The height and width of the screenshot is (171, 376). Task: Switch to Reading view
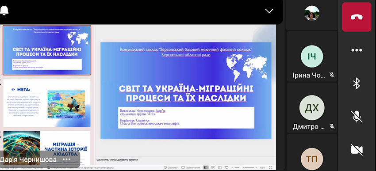click(x=220, y=167)
